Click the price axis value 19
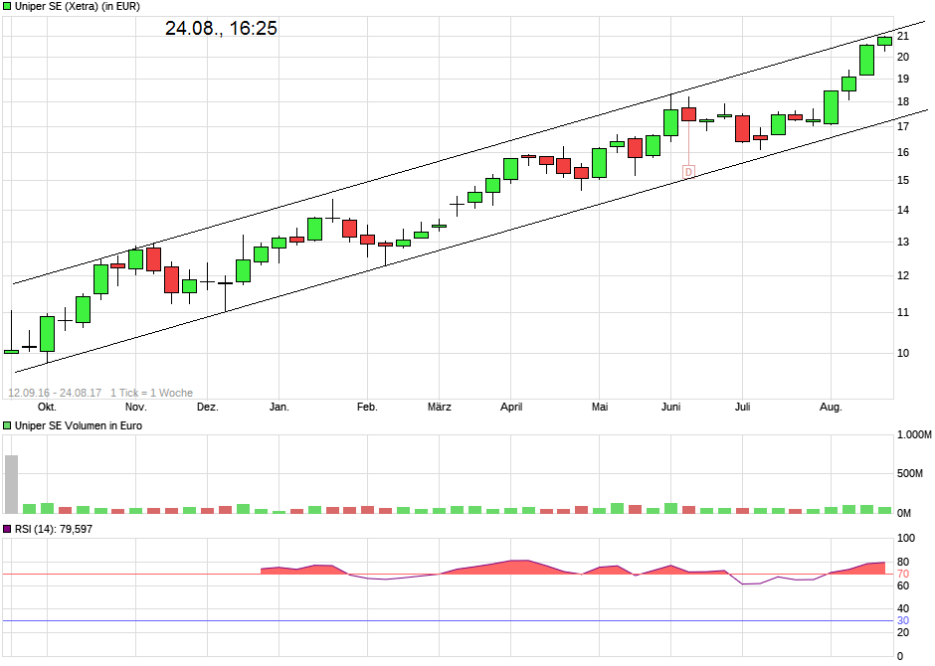The width and height of the screenshot is (935, 666). tap(903, 79)
